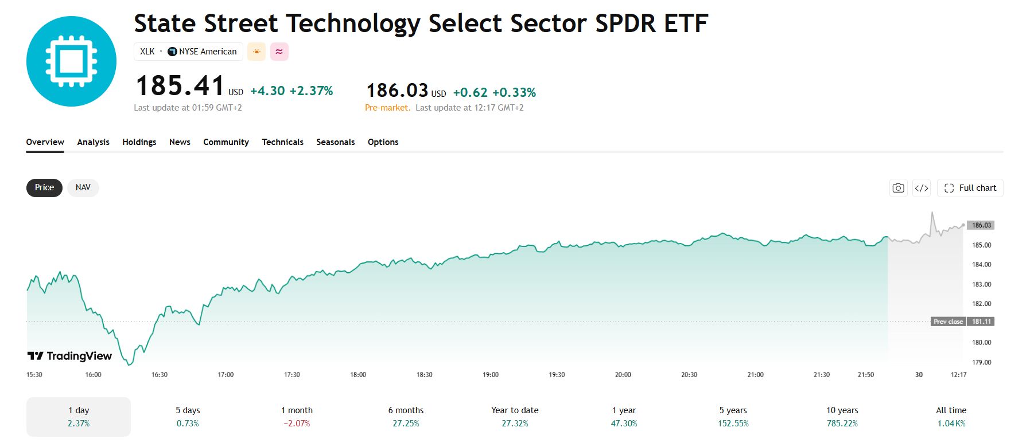Click the TradingView logo on chart
1034x443 pixels.
coord(69,356)
